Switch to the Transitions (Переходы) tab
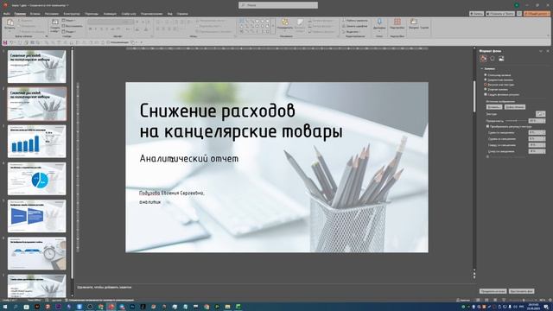Screen dimensions: 553x311 [92, 14]
